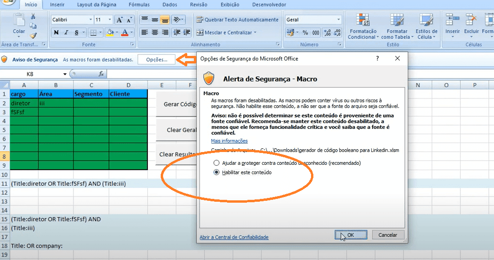The image size is (494, 260).
Task: Click the Copy icon in clipboard group
Action: click(x=33, y=26)
